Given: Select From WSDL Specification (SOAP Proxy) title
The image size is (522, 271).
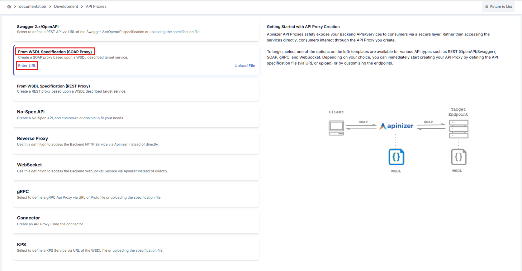Looking at the screenshot, I should [55, 52].
